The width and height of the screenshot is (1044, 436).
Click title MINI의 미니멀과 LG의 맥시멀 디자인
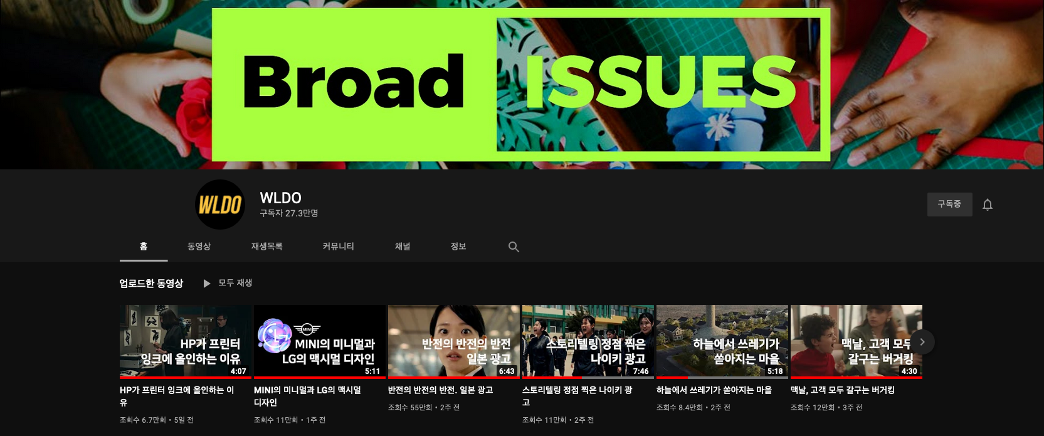pos(307,396)
